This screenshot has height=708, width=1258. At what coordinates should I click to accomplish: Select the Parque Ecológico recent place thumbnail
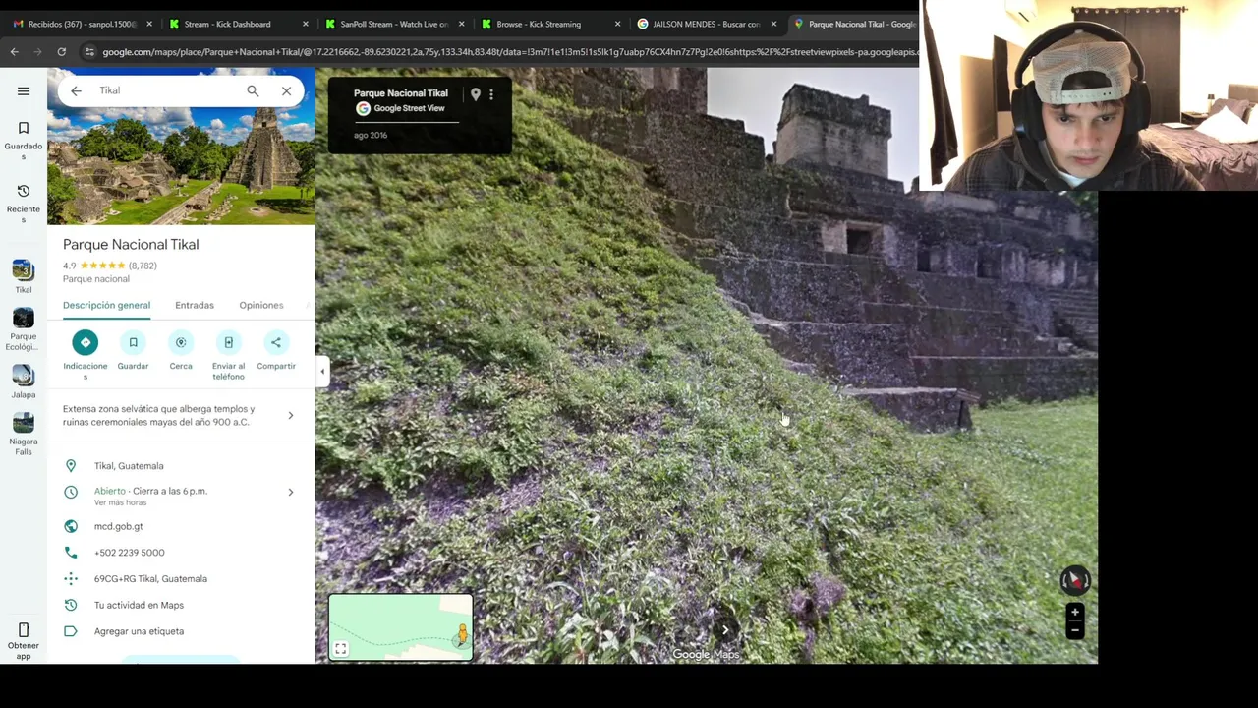[24, 318]
